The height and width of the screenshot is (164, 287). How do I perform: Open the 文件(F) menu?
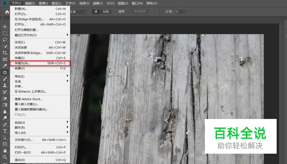(17, 3)
